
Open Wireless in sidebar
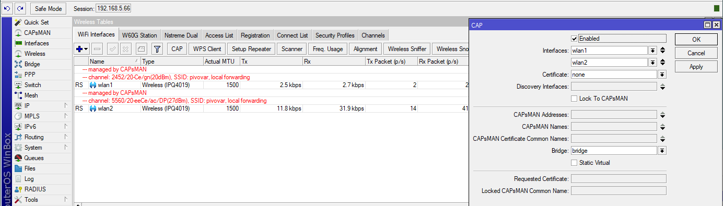click(x=34, y=54)
